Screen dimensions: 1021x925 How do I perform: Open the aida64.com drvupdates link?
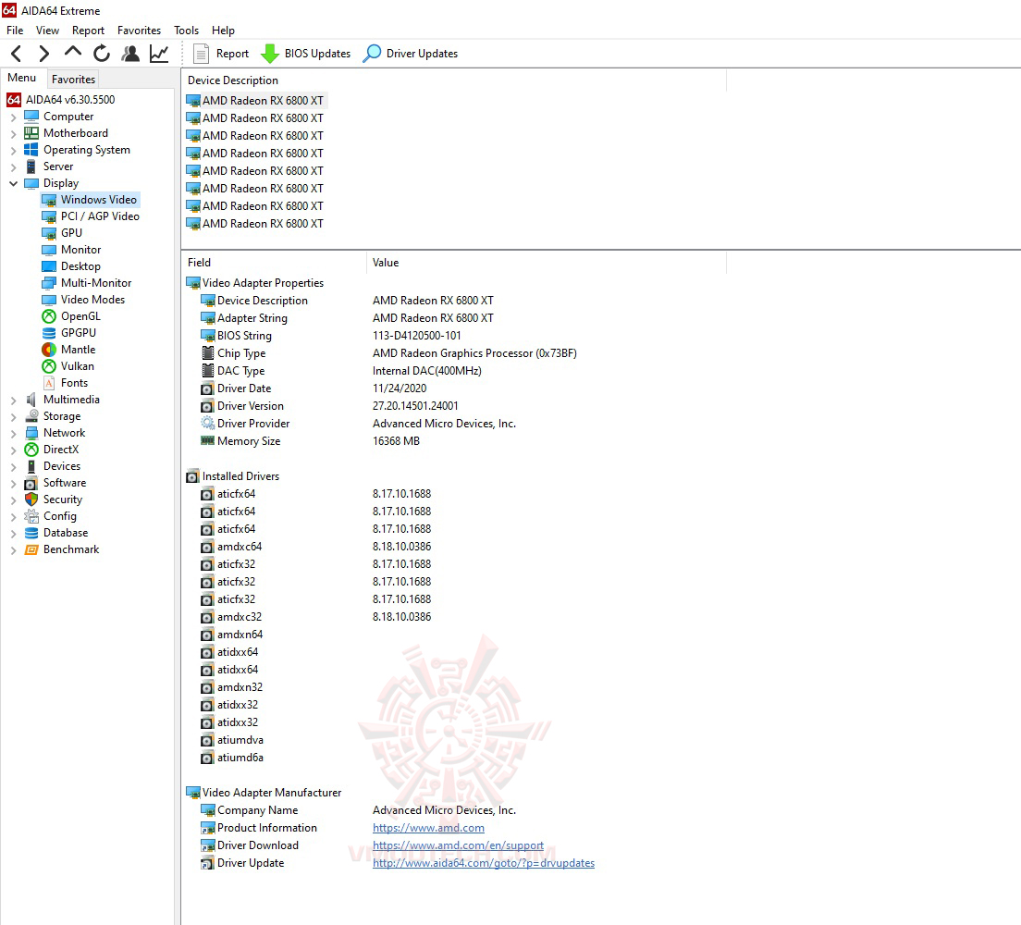coord(483,863)
